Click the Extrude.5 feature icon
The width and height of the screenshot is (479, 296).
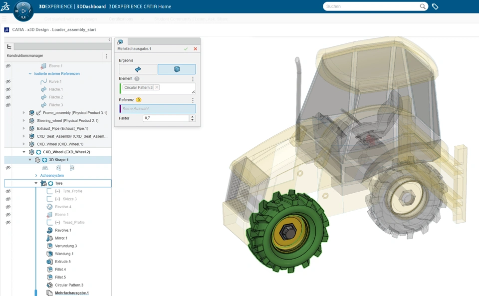pos(49,262)
